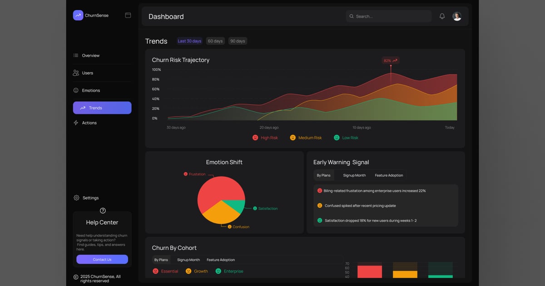The width and height of the screenshot is (545, 286).
Task: Toggle Low Risk legend series
Action: pyautogui.click(x=346, y=138)
